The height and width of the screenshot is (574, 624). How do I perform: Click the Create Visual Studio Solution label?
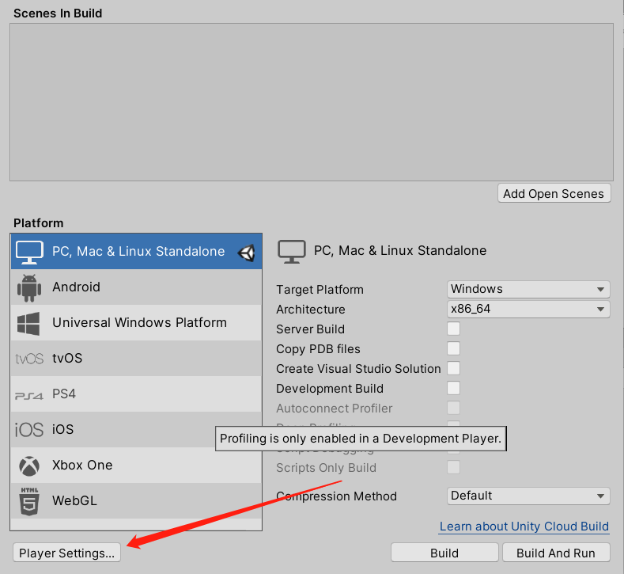(x=358, y=369)
